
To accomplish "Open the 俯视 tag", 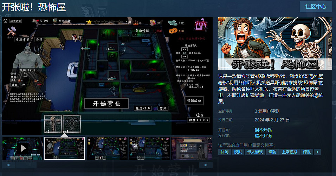I will [x=306, y=152].
